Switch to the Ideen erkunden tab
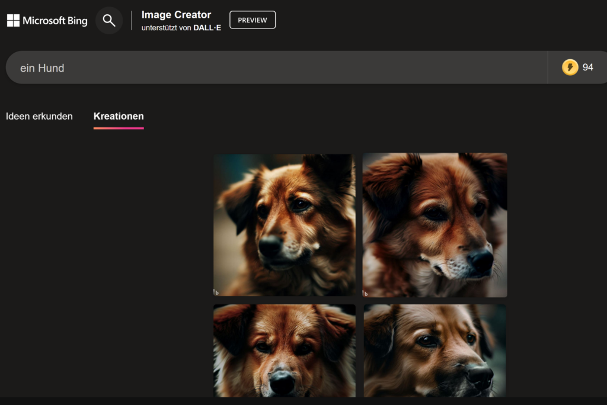The width and height of the screenshot is (607, 405). point(39,117)
